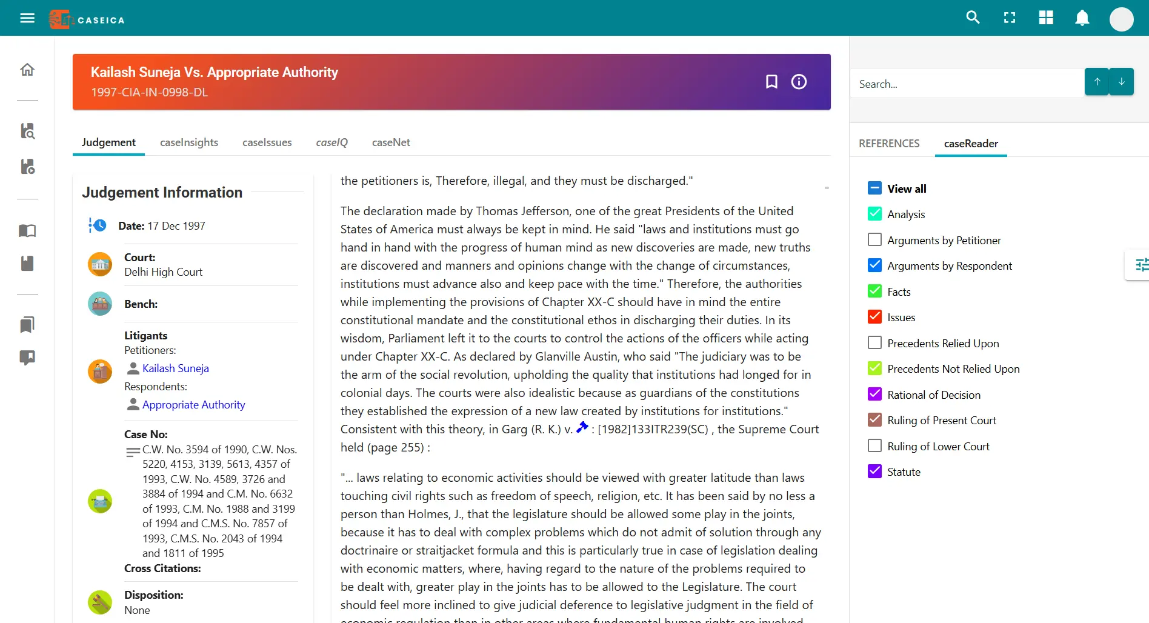Viewport: 1149px width, 623px height.
Task: Expand the case number list icon
Action: (133, 452)
